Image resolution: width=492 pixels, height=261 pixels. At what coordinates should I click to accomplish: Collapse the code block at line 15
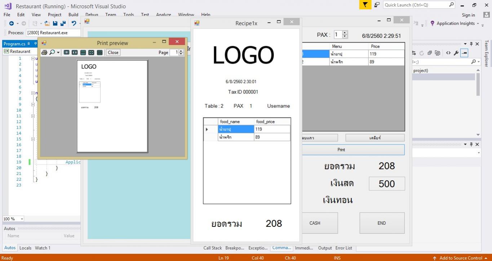(33, 139)
